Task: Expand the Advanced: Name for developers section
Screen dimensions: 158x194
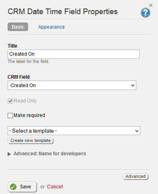Action: pos(50,154)
